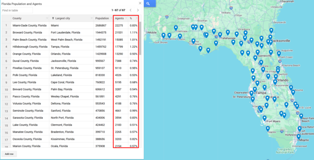Click the map pin near Panama City Beach
314x160 pixels.
(x=193, y=41)
